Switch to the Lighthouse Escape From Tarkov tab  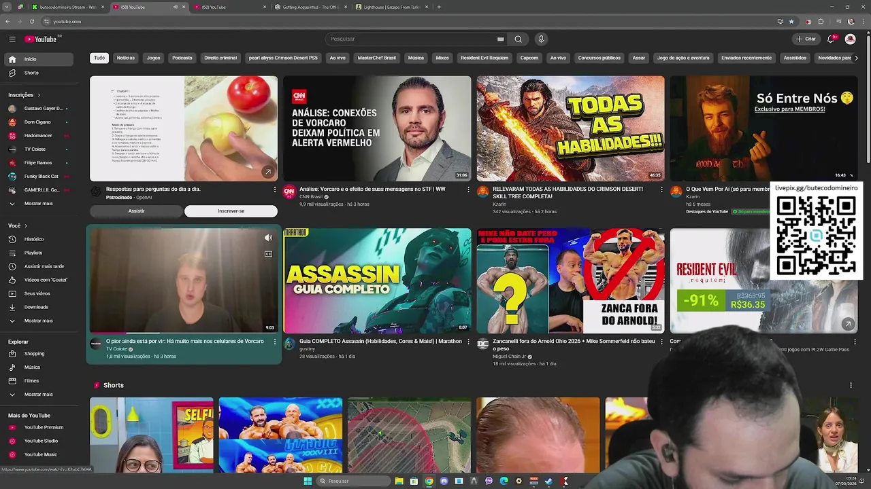393,7
